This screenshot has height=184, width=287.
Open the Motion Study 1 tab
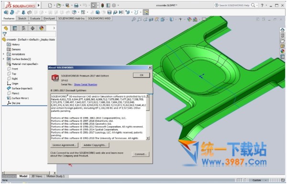(x=55, y=176)
